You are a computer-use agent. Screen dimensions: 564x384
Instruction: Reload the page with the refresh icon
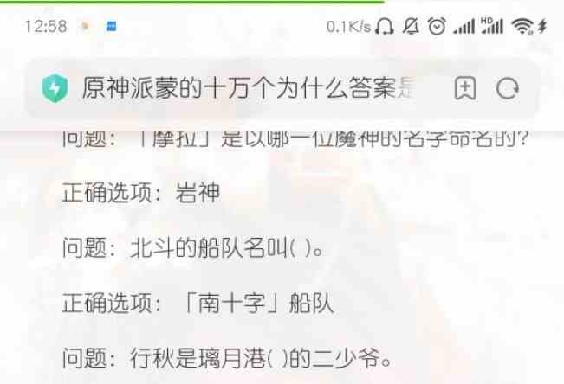point(507,88)
